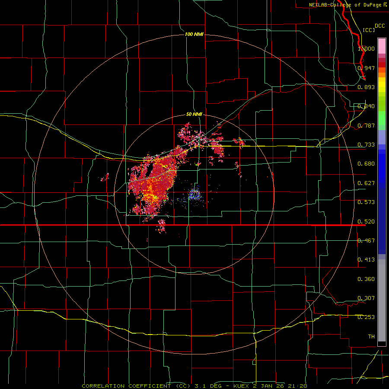Click the DCC label above the color scale

tap(379, 26)
